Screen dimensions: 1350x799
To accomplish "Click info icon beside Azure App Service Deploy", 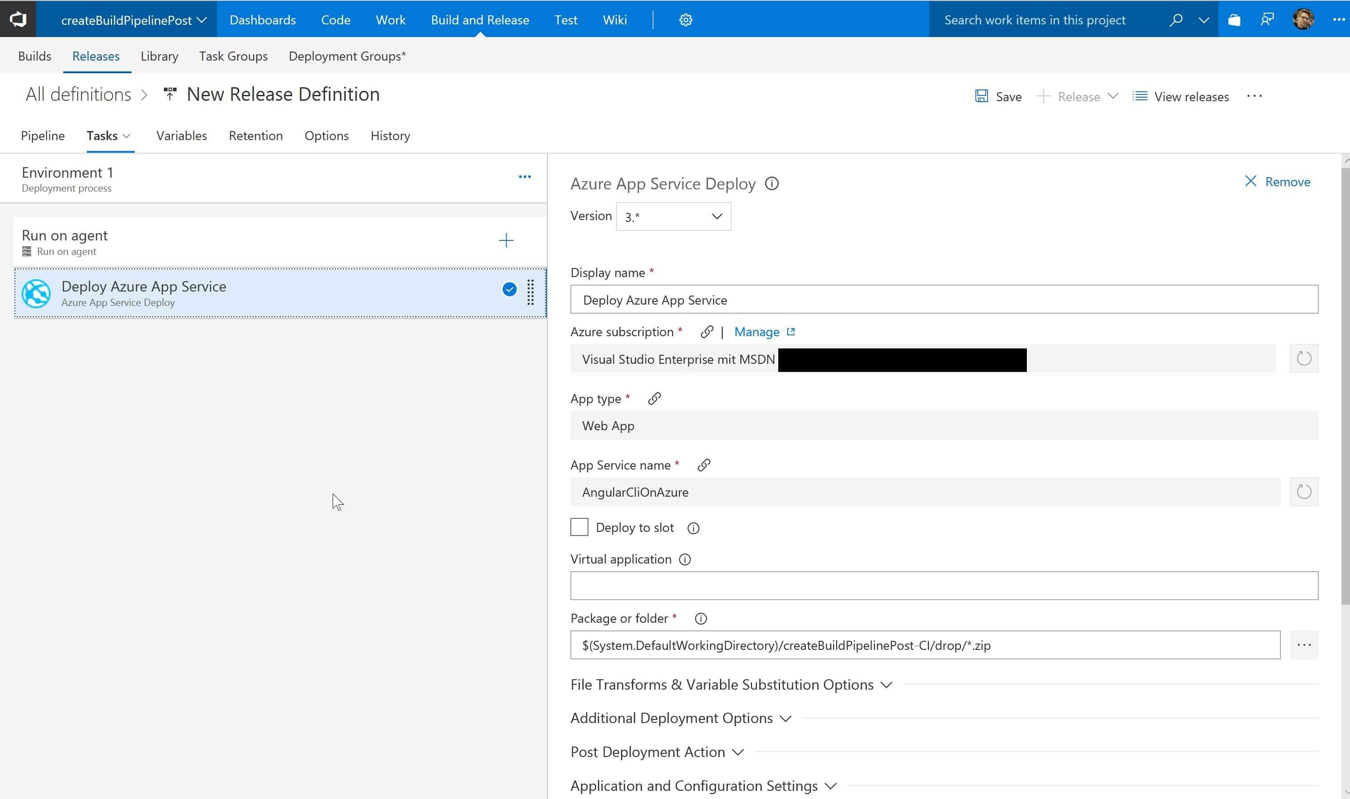I will point(771,184).
